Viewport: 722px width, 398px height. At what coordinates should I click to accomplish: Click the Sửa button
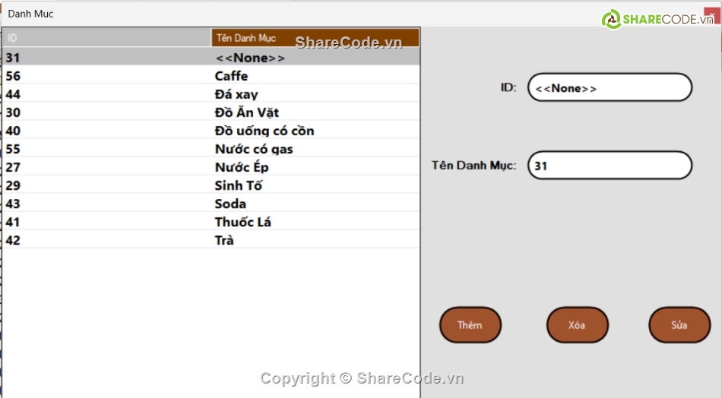(x=679, y=325)
